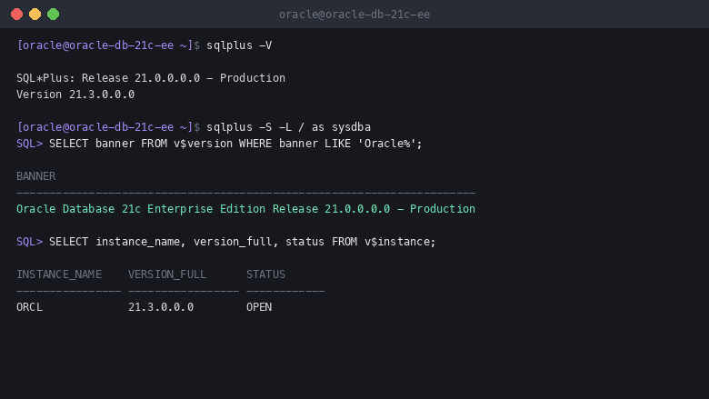The width and height of the screenshot is (709, 399).
Task: Click the INSTANCE_NAME column header
Action: (x=59, y=274)
